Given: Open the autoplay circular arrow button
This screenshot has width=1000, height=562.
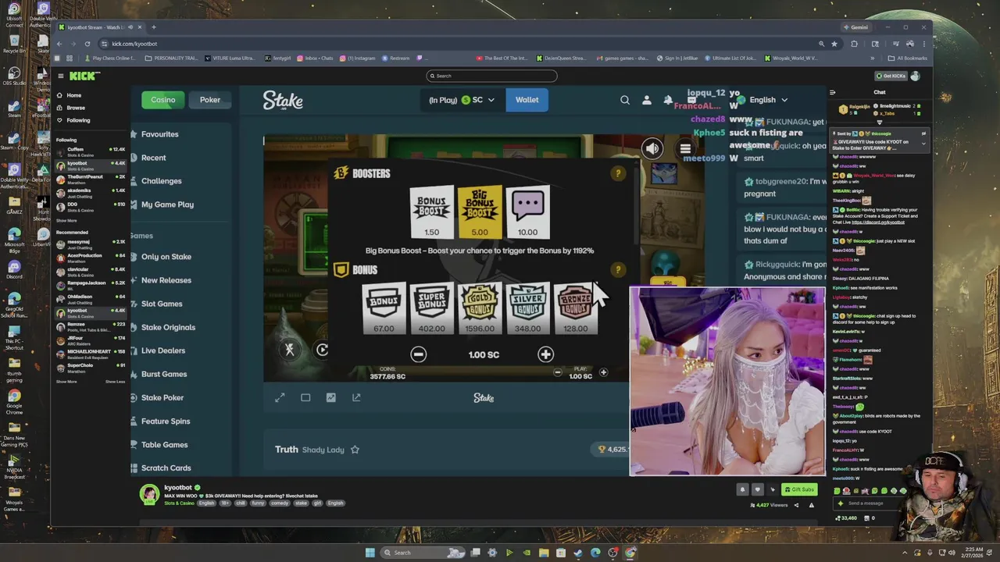Looking at the screenshot, I should [322, 350].
